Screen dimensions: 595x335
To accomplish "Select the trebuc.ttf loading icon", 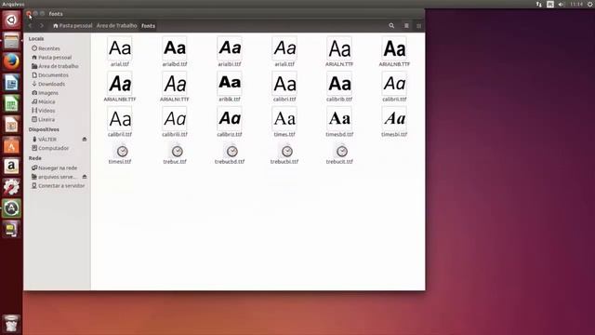I will (x=178, y=151).
